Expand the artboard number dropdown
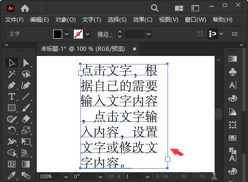 147,177
